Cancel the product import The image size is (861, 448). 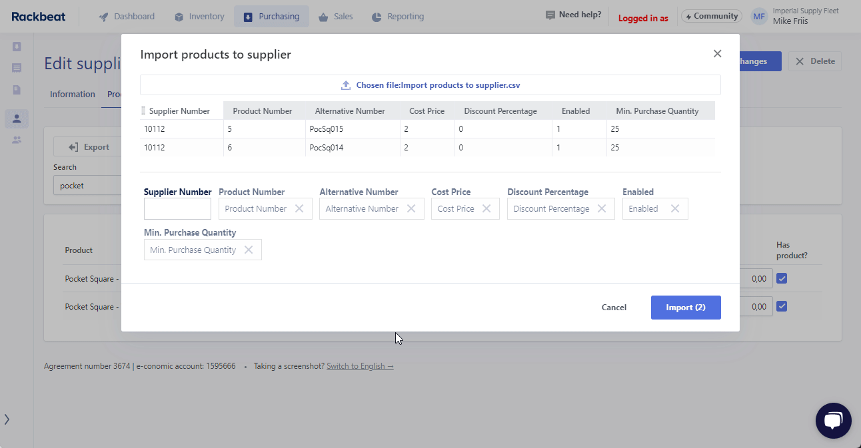(x=614, y=308)
